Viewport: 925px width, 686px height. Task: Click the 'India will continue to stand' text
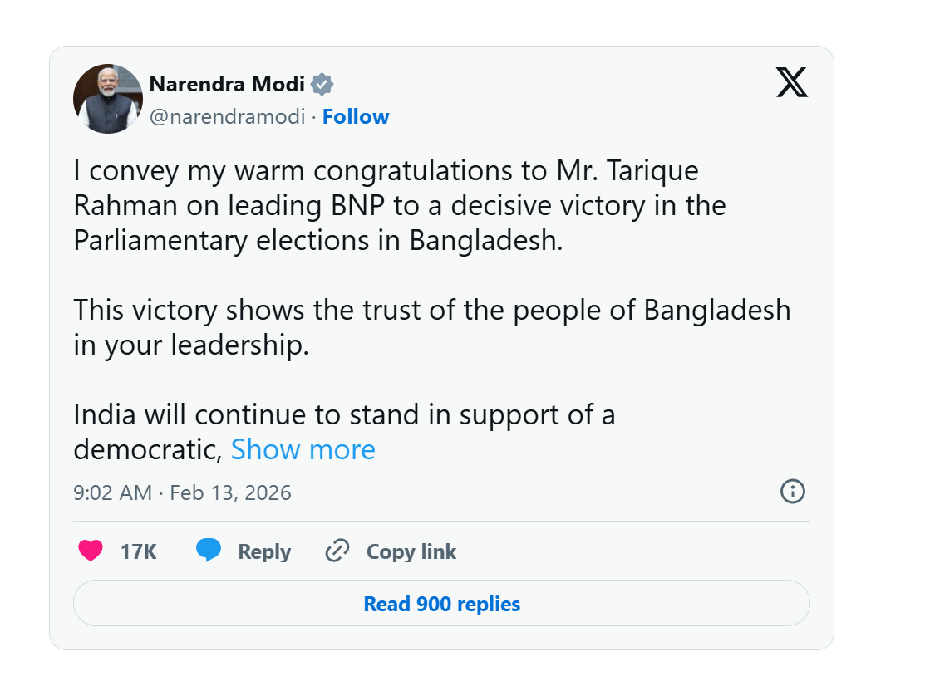[344, 414]
